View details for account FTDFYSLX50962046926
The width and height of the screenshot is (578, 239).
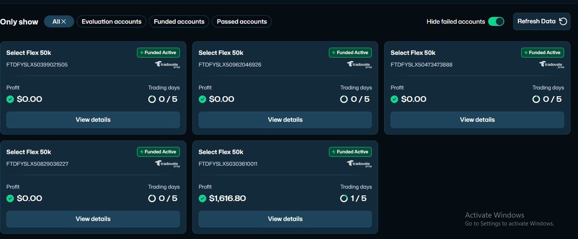coord(285,120)
